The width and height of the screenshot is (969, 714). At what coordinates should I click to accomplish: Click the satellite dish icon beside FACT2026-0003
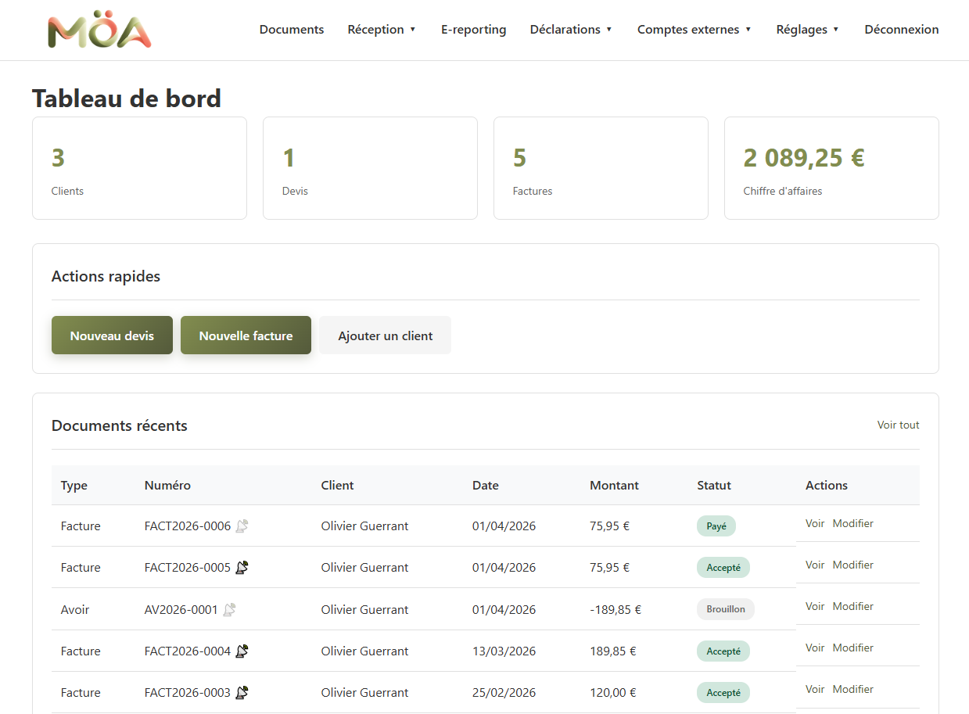point(242,692)
